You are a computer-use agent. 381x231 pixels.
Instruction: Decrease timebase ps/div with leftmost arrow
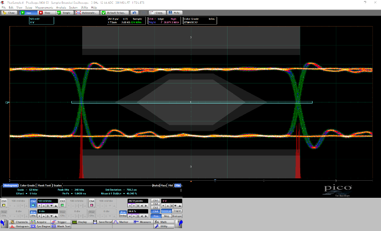point(130,206)
